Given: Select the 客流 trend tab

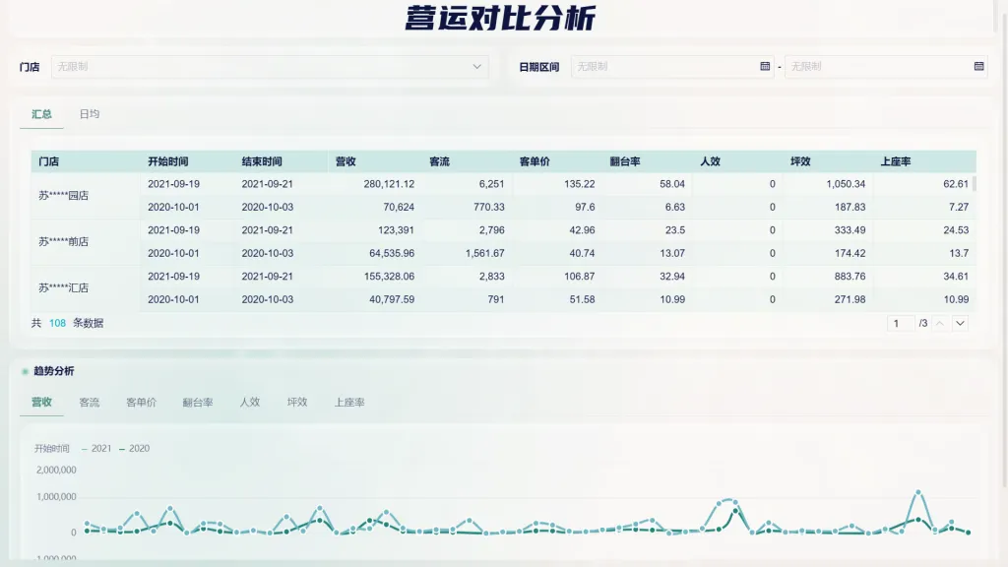Looking at the screenshot, I should 90,403.
